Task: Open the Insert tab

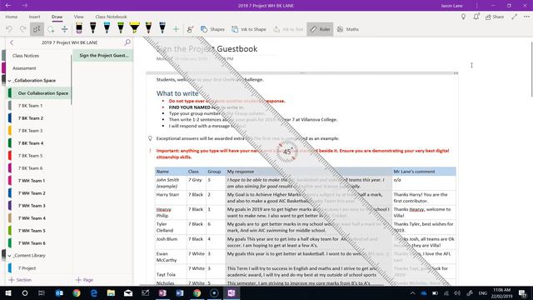Action: [34, 17]
